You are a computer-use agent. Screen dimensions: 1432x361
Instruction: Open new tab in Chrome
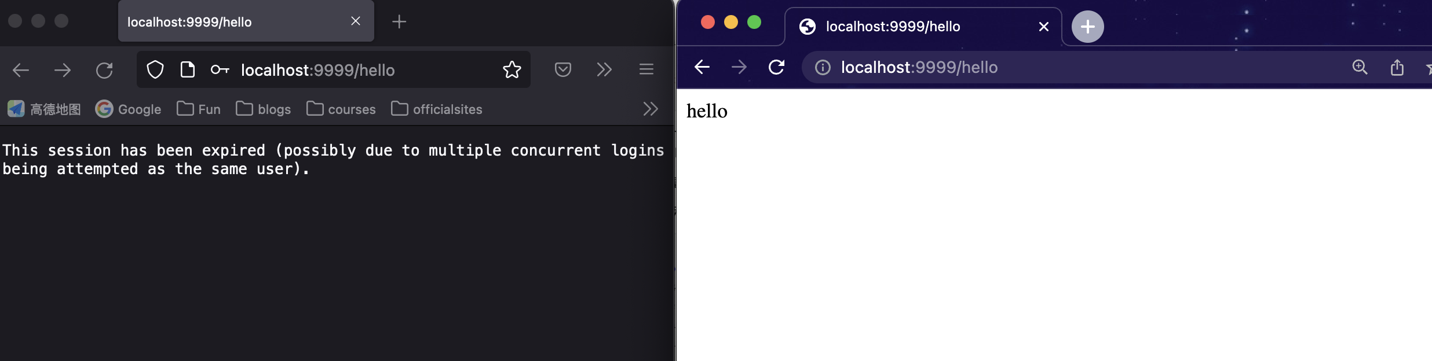coord(1087,27)
